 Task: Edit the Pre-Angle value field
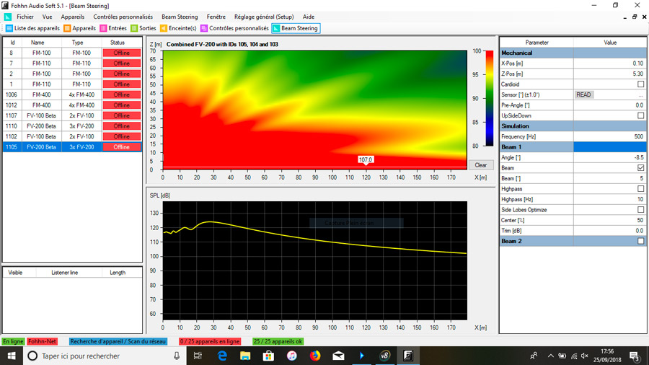coord(609,105)
